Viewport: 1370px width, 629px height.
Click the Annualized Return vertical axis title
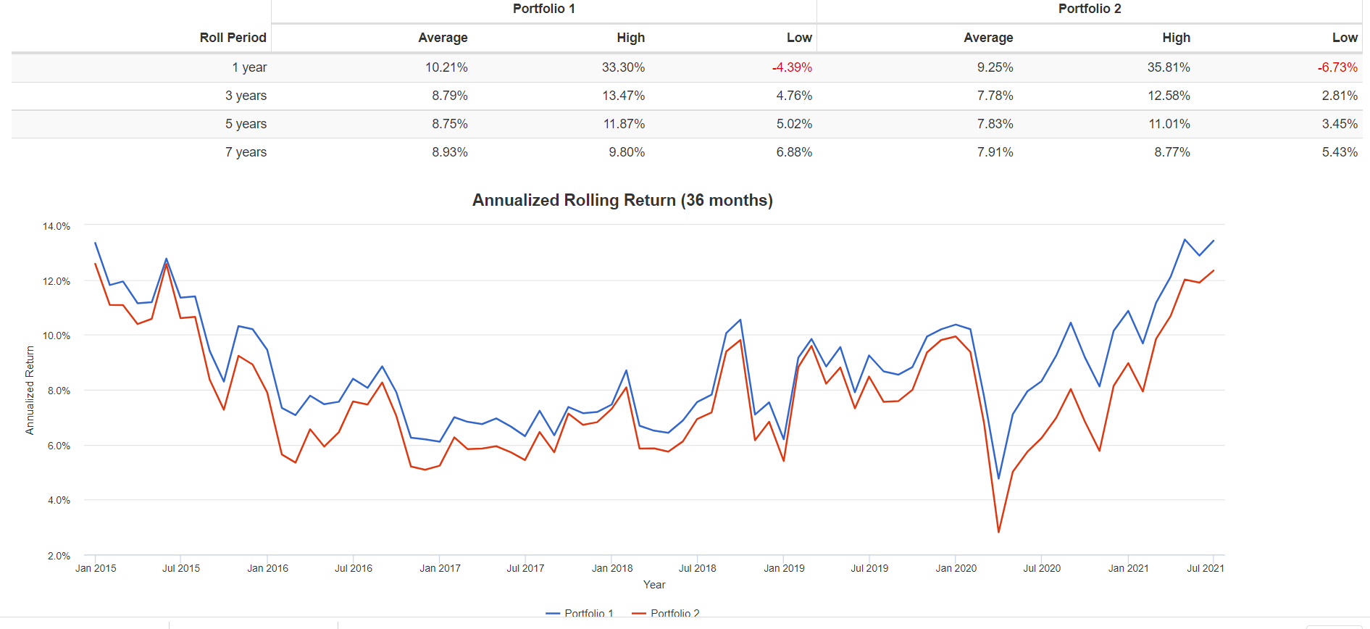click(x=30, y=390)
